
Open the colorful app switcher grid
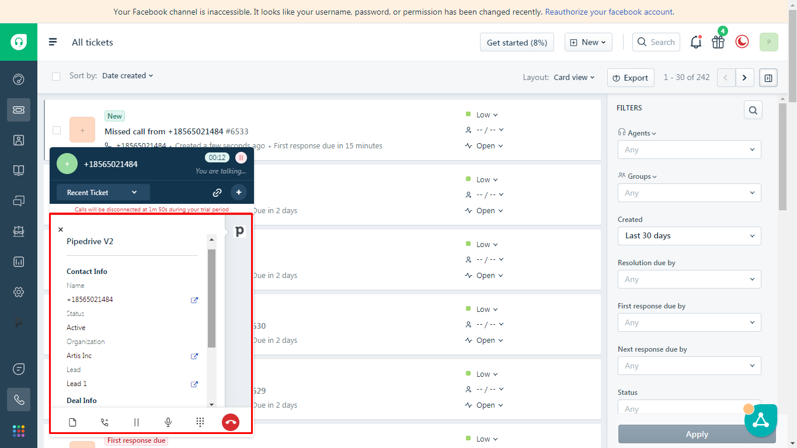[19, 431]
